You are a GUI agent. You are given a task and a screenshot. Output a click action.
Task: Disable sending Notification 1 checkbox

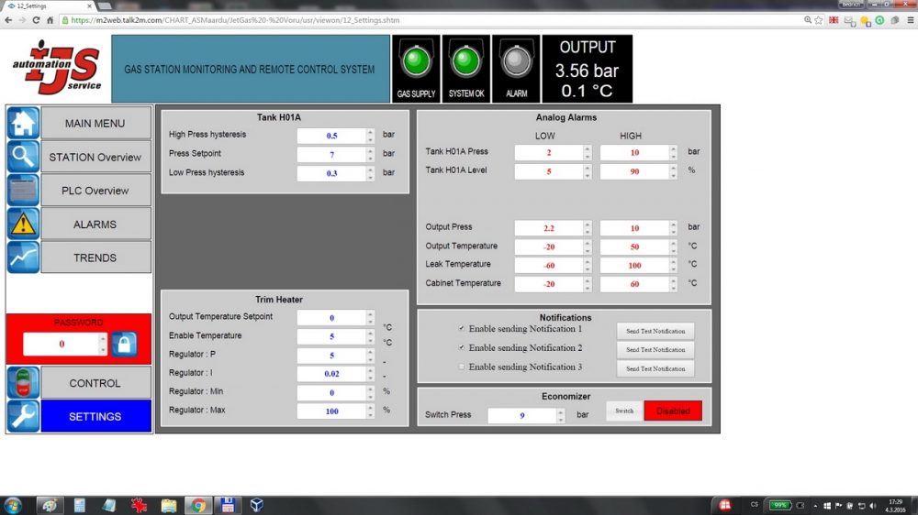coord(462,328)
